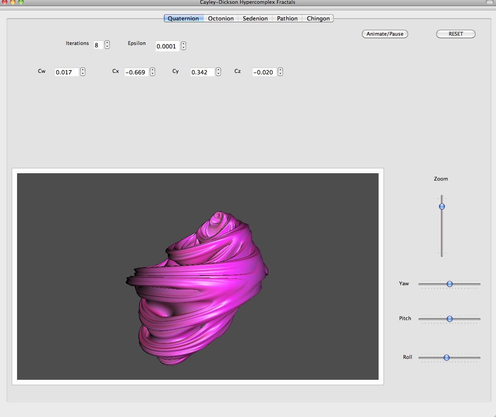Click the Cy value stepper
This screenshot has height=417, width=496.
click(218, 72)
